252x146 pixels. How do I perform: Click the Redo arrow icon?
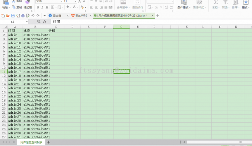point(38,16)
